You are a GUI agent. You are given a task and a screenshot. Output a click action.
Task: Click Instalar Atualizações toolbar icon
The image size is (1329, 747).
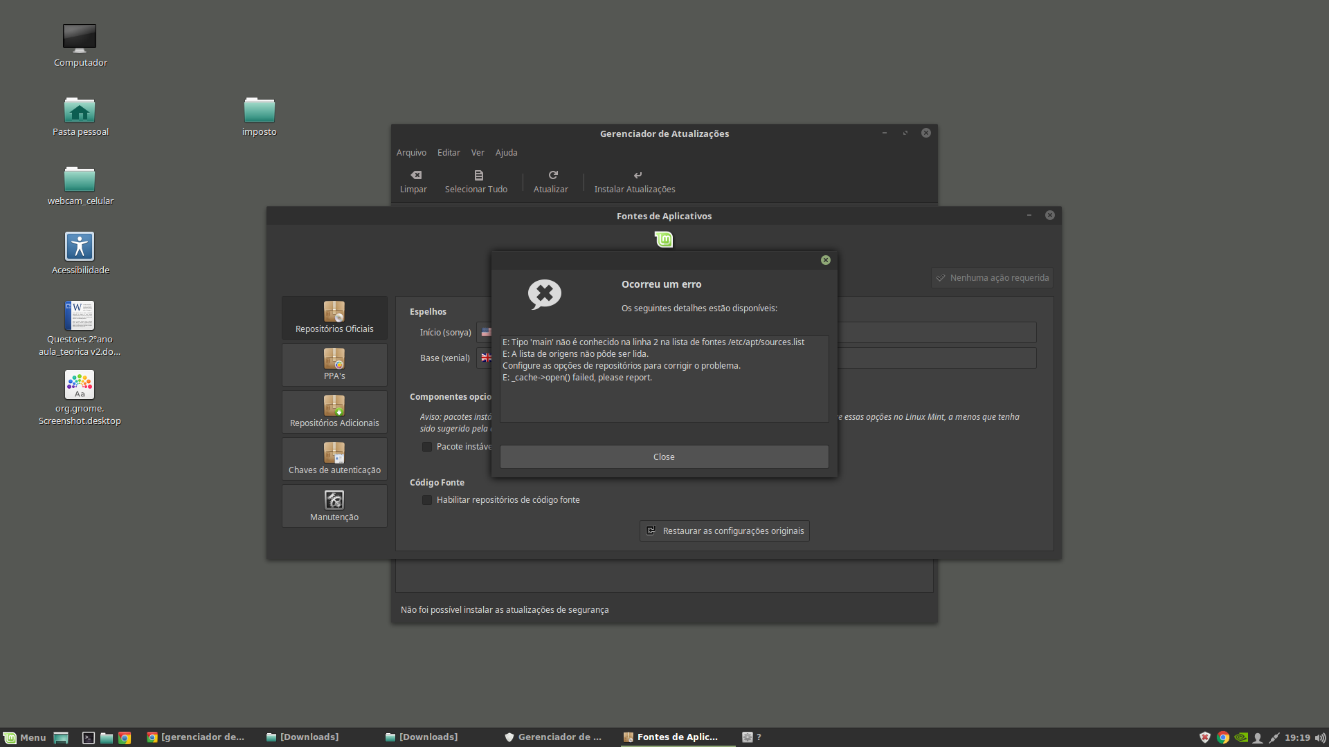[635, 182]
